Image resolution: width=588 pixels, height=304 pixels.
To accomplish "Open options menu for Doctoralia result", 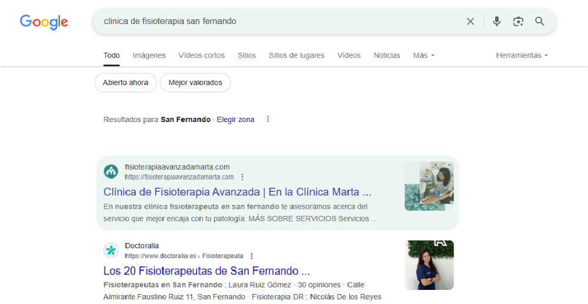I will pyautogui.click(x=252, y=256).
